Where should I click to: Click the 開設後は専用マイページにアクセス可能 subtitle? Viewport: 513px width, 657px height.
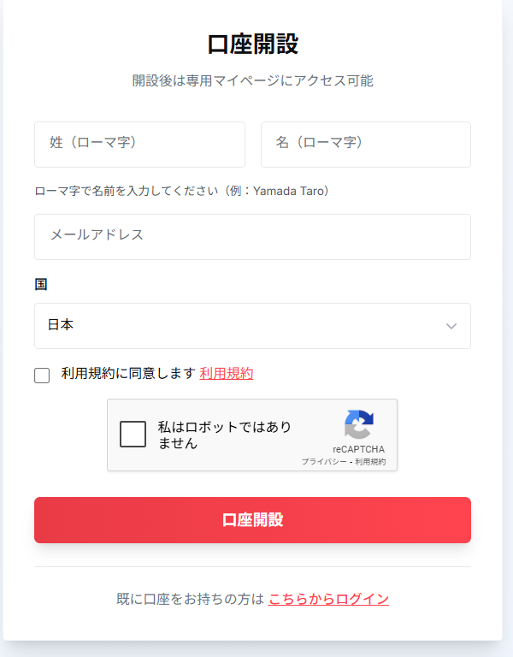(x=252, y=81)
